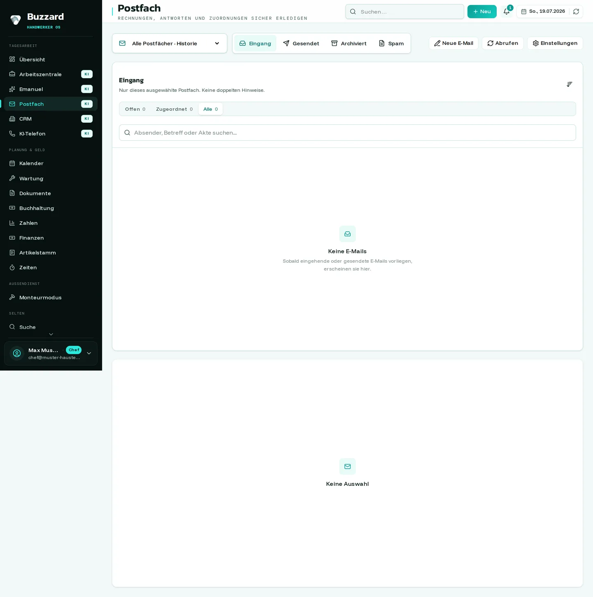
Task: Switch to the Spam tab
Action: [x=391, y=43]
